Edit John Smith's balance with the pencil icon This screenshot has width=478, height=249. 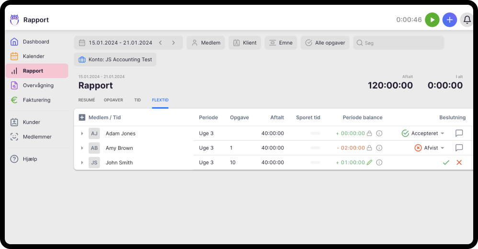[369, 162]
